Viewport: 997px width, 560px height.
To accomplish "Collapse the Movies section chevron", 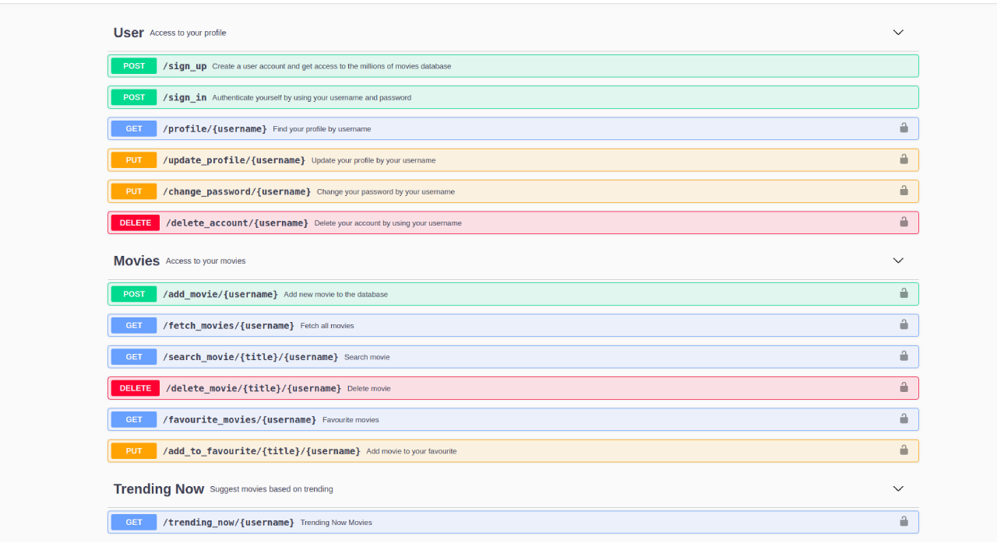I will 898,261.
